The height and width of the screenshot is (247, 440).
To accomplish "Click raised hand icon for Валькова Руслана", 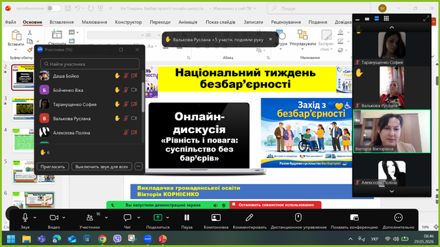I will point(117,119).
